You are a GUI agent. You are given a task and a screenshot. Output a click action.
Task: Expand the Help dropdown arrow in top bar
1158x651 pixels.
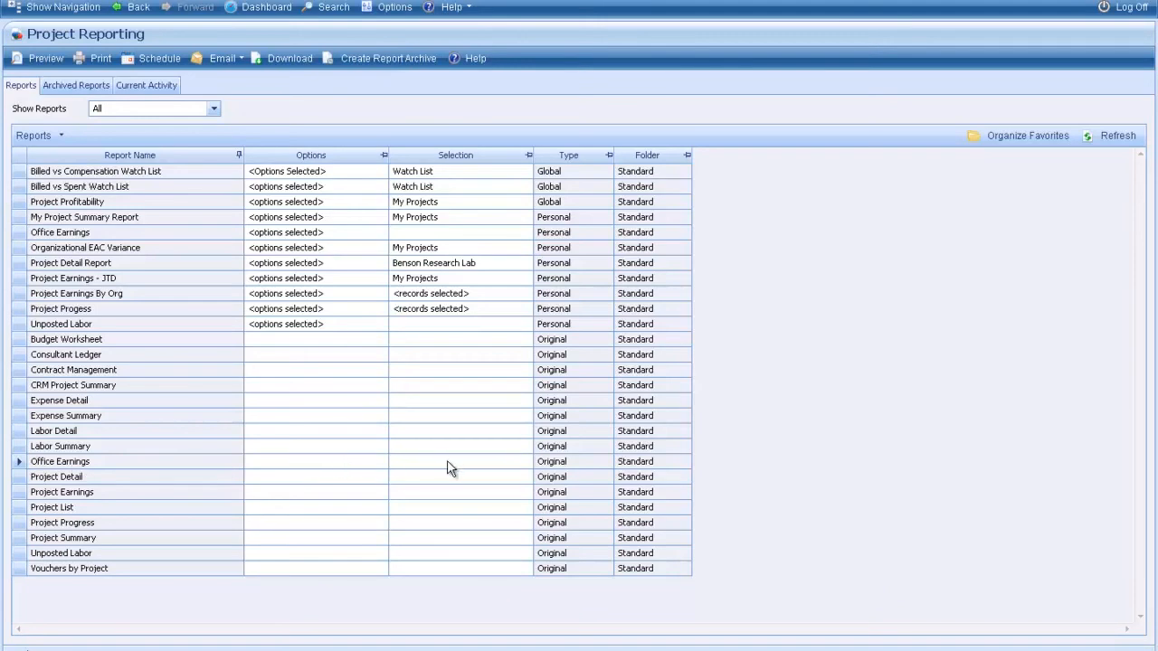point(469,6)
